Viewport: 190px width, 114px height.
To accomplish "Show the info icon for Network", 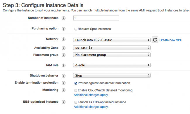I will click(63, 39).
